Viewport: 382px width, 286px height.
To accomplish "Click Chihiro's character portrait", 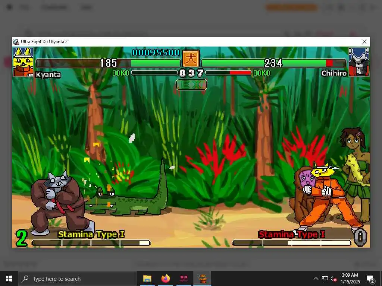I will pyautogui.click(x=358, y=62).
